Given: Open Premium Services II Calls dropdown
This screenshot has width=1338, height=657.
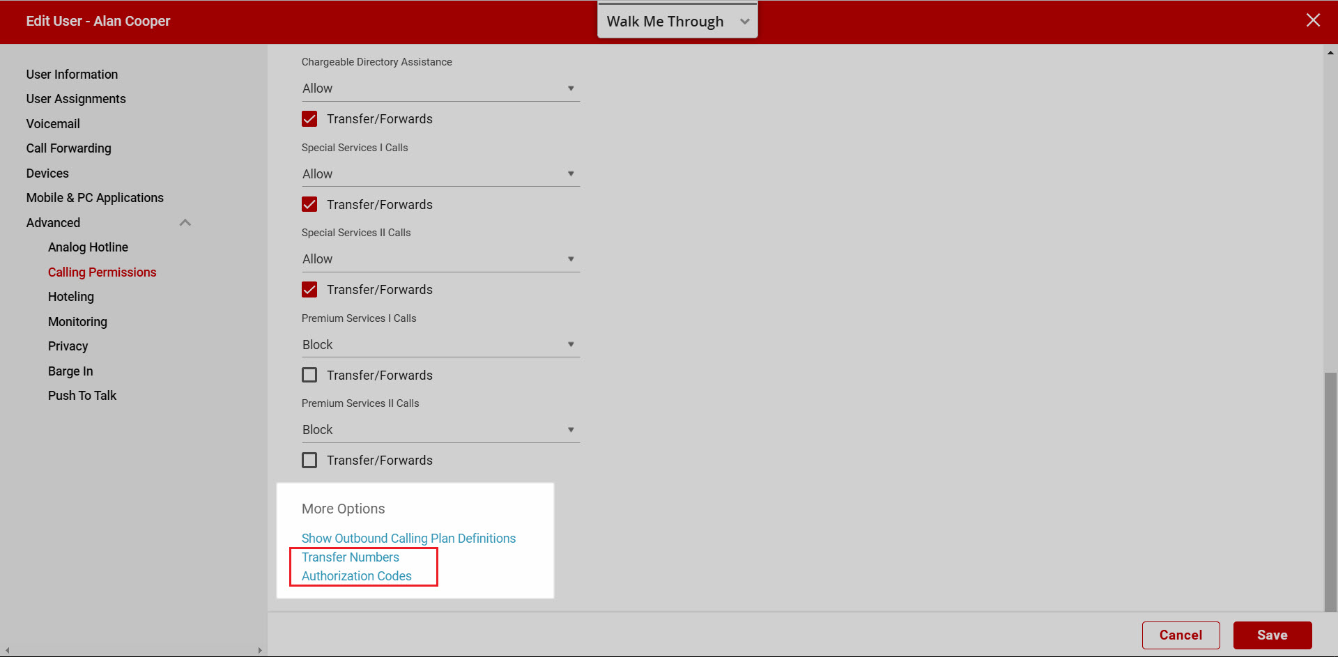Looking at the screenshot, I should (x=440, y=430).
